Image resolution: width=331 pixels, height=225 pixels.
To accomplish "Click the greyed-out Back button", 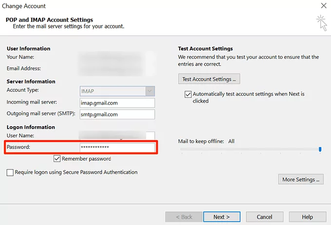I will pos(184,217).
